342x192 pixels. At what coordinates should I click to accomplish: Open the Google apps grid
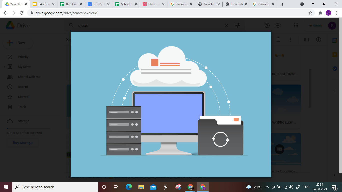[296, 25]
